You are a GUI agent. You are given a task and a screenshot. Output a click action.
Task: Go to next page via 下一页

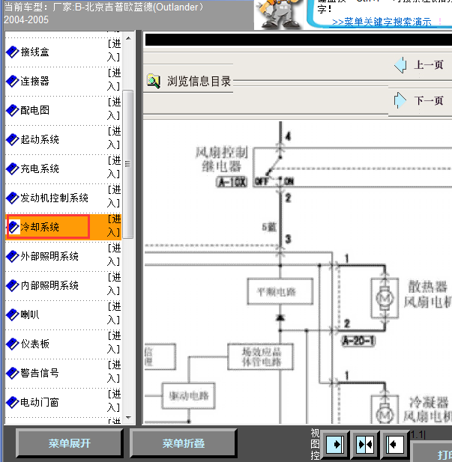click(429, 101)
